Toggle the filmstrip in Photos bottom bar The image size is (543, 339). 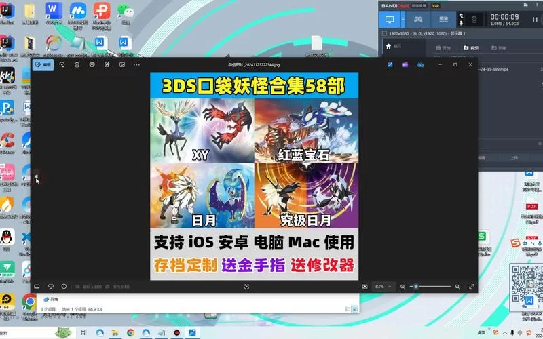click(37, 287)
